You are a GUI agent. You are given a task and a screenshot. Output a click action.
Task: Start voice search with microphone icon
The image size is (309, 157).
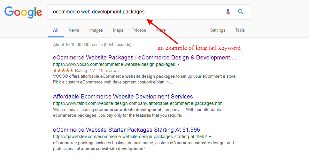(x=228, y=12)
